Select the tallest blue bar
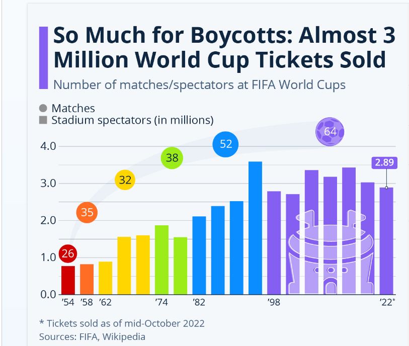This screenshot has height=346, width=409. (255, 228)
